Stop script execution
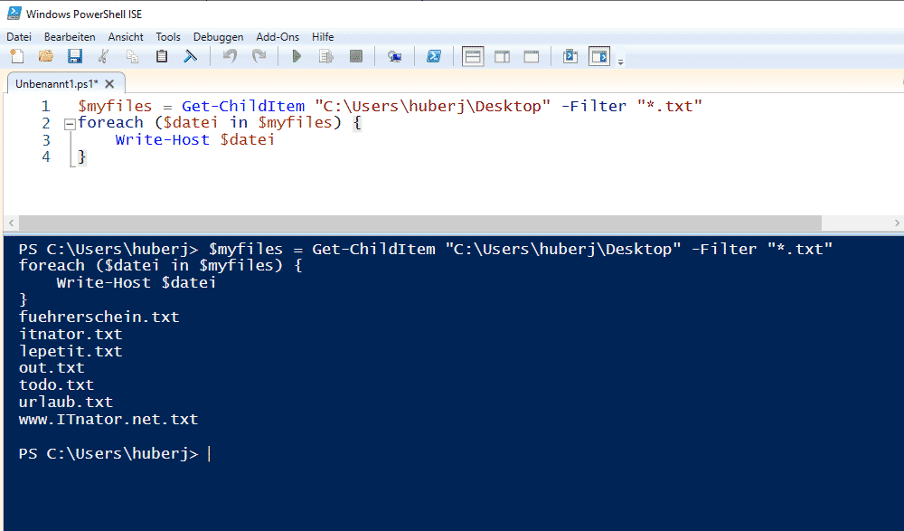Image resolution: width=904 pixels, height=531 pixels. point(356,56)
